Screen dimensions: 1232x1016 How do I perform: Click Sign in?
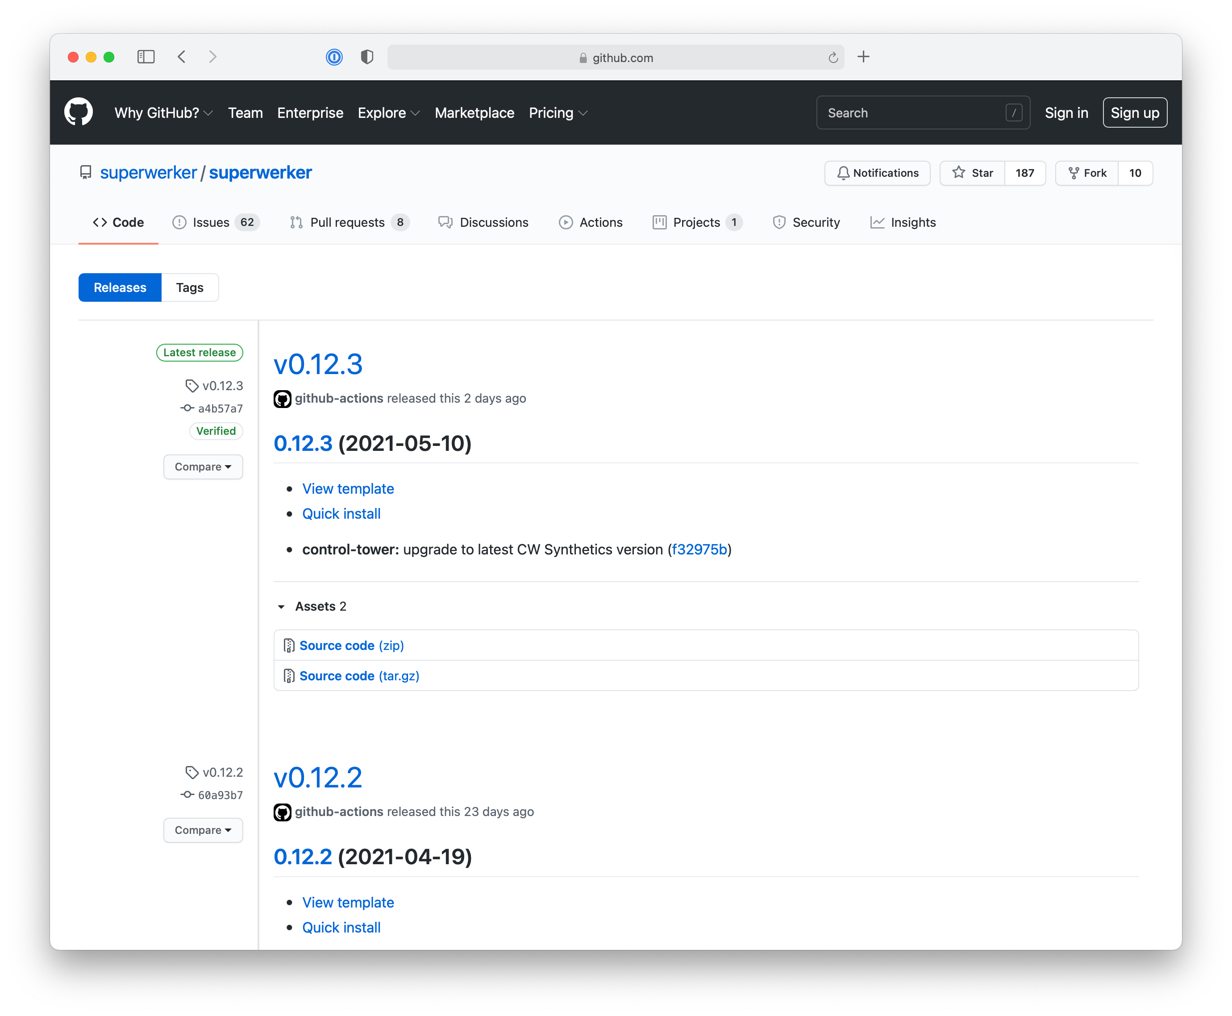(1066, 113)
